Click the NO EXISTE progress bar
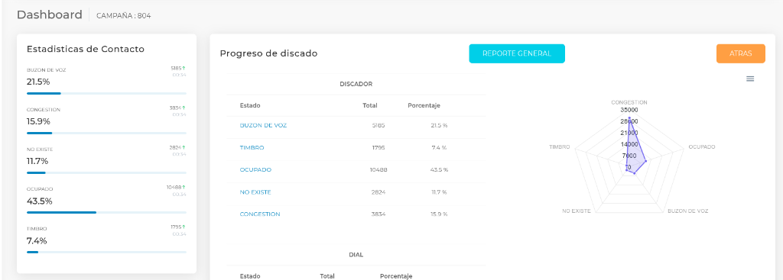 tap(106, 173)
